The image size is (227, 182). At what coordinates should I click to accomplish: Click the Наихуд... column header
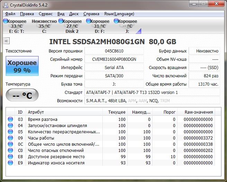140,112
